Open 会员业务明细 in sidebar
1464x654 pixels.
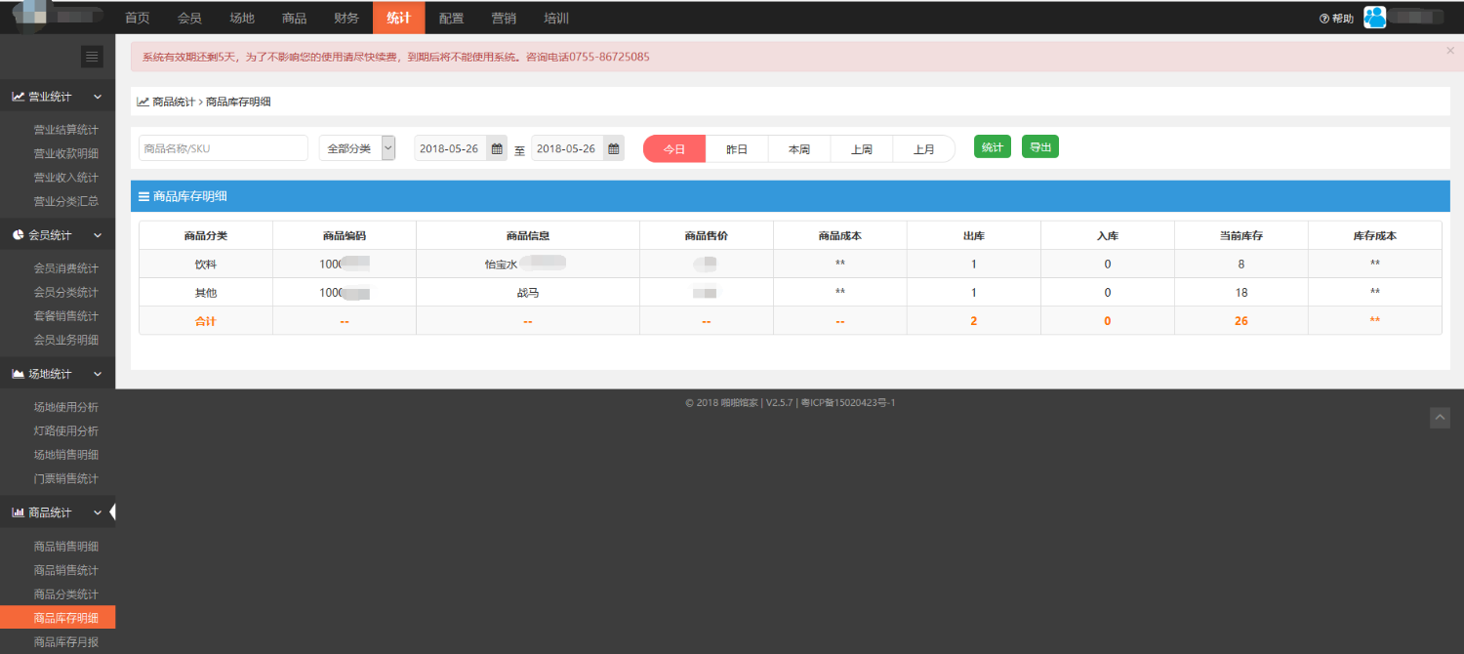(x=65, y=340)
